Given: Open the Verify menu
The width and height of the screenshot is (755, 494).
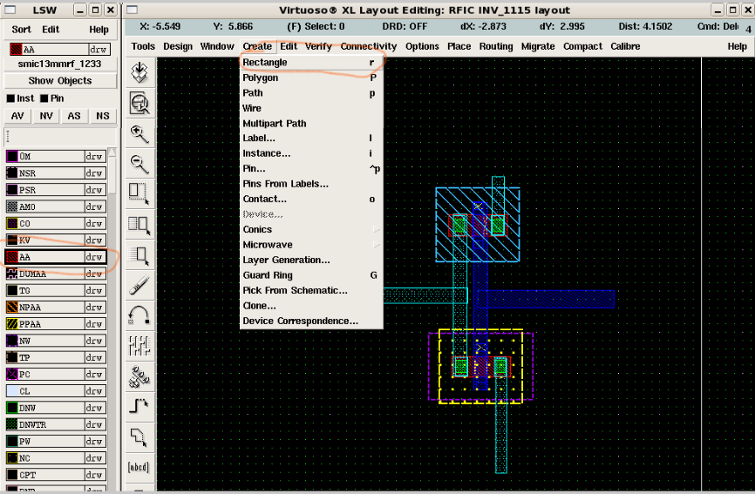Looking at the screenshot, I should (318, 46).
